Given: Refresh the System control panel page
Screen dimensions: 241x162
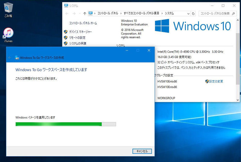Looking at the screenshot, I should point(193,14).
